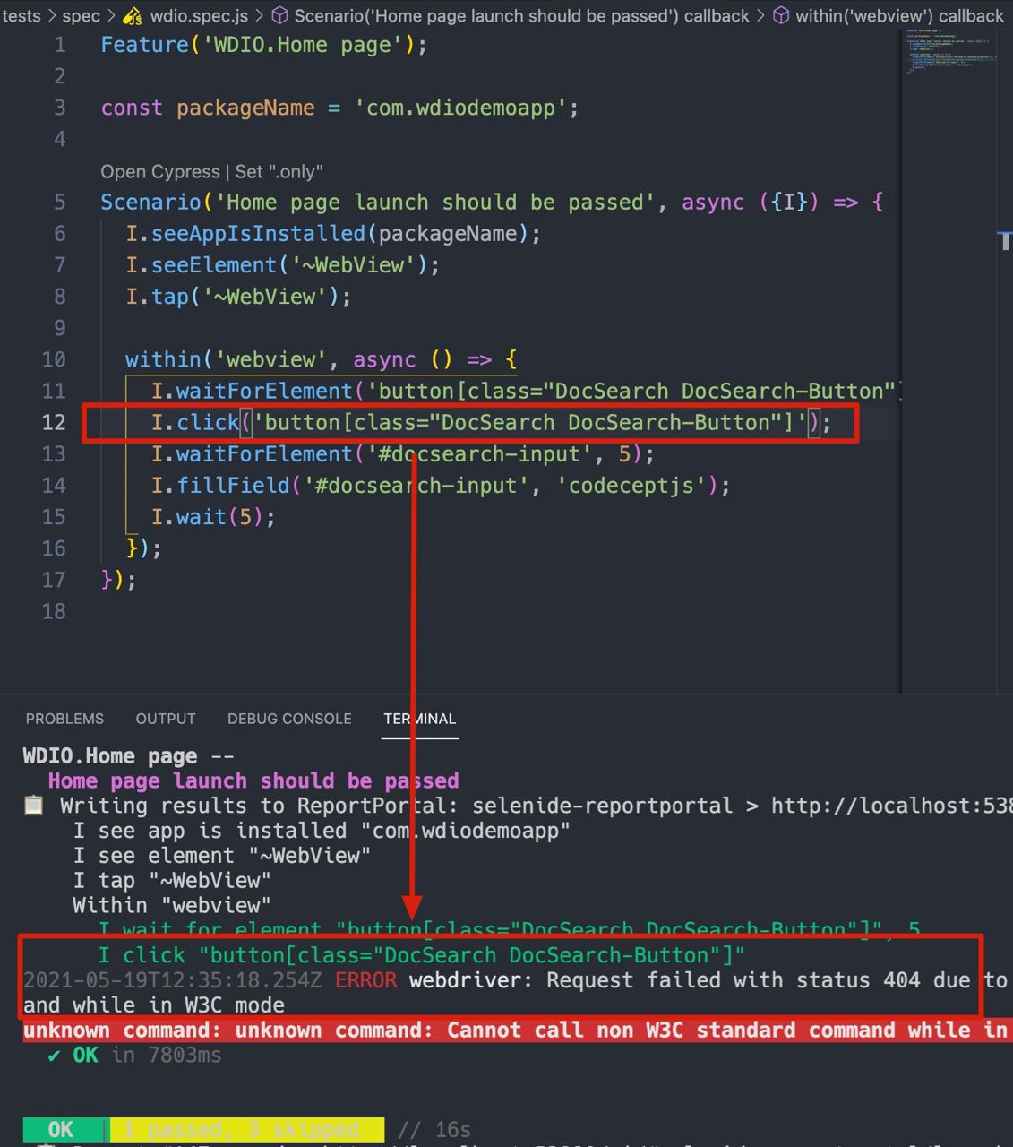1013x1147 pixels.
Task: Click the http://localhost URL in terminal
Action: 891,806
